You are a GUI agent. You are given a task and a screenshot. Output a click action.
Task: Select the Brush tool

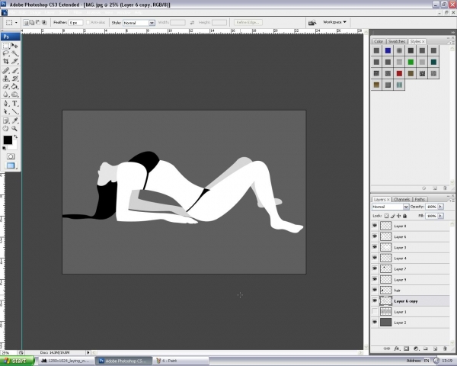pos(14,70)
